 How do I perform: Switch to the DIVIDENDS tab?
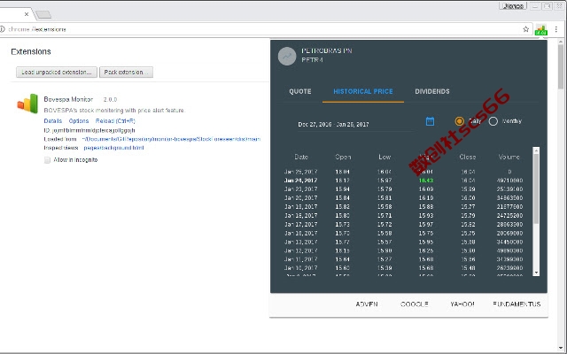(x=432, y=91)
